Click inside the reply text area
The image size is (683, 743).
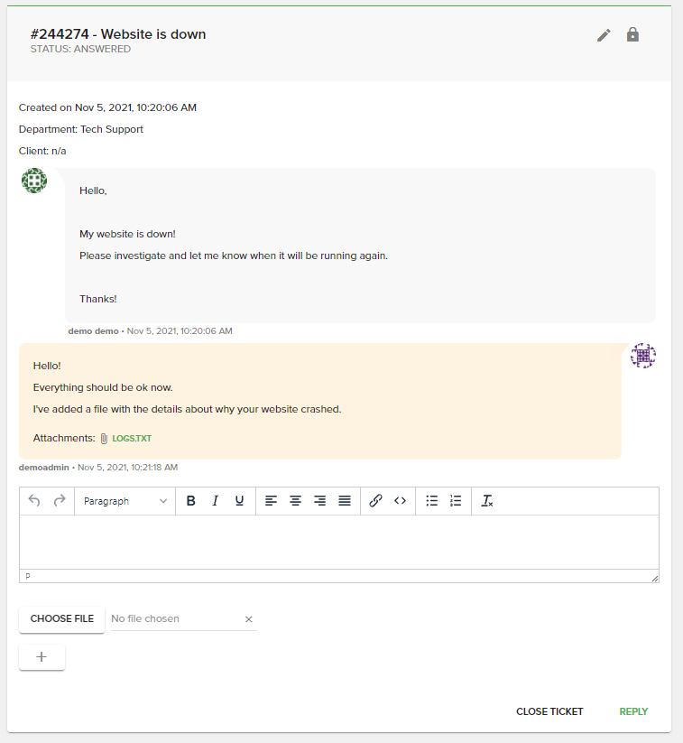pyautogui.click(x=338, y=542)
